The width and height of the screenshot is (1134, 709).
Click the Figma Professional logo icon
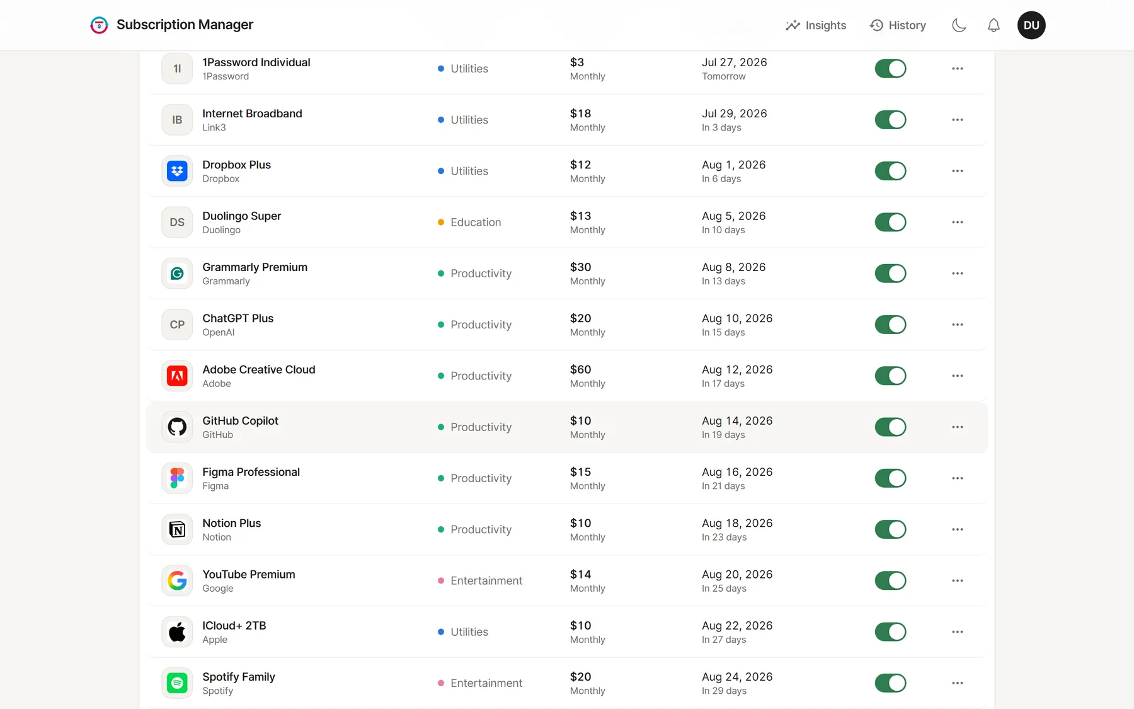pyautogui.click(x=177, y=478)
